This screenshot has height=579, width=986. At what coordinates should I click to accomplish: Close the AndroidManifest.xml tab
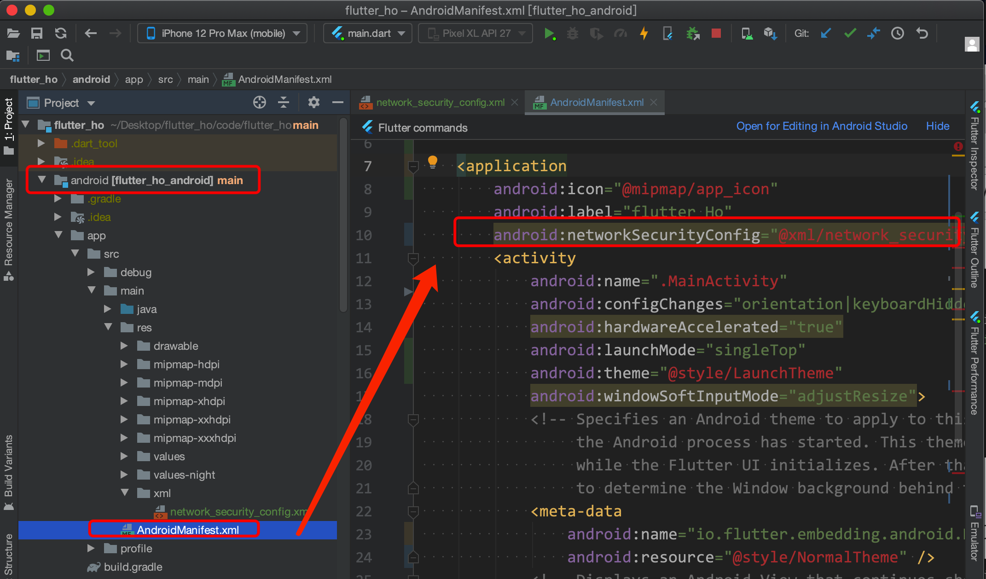[x=654, y=102]
